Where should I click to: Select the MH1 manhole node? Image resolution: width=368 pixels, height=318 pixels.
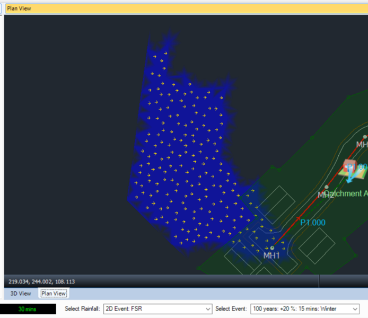(x=272, y=248)
